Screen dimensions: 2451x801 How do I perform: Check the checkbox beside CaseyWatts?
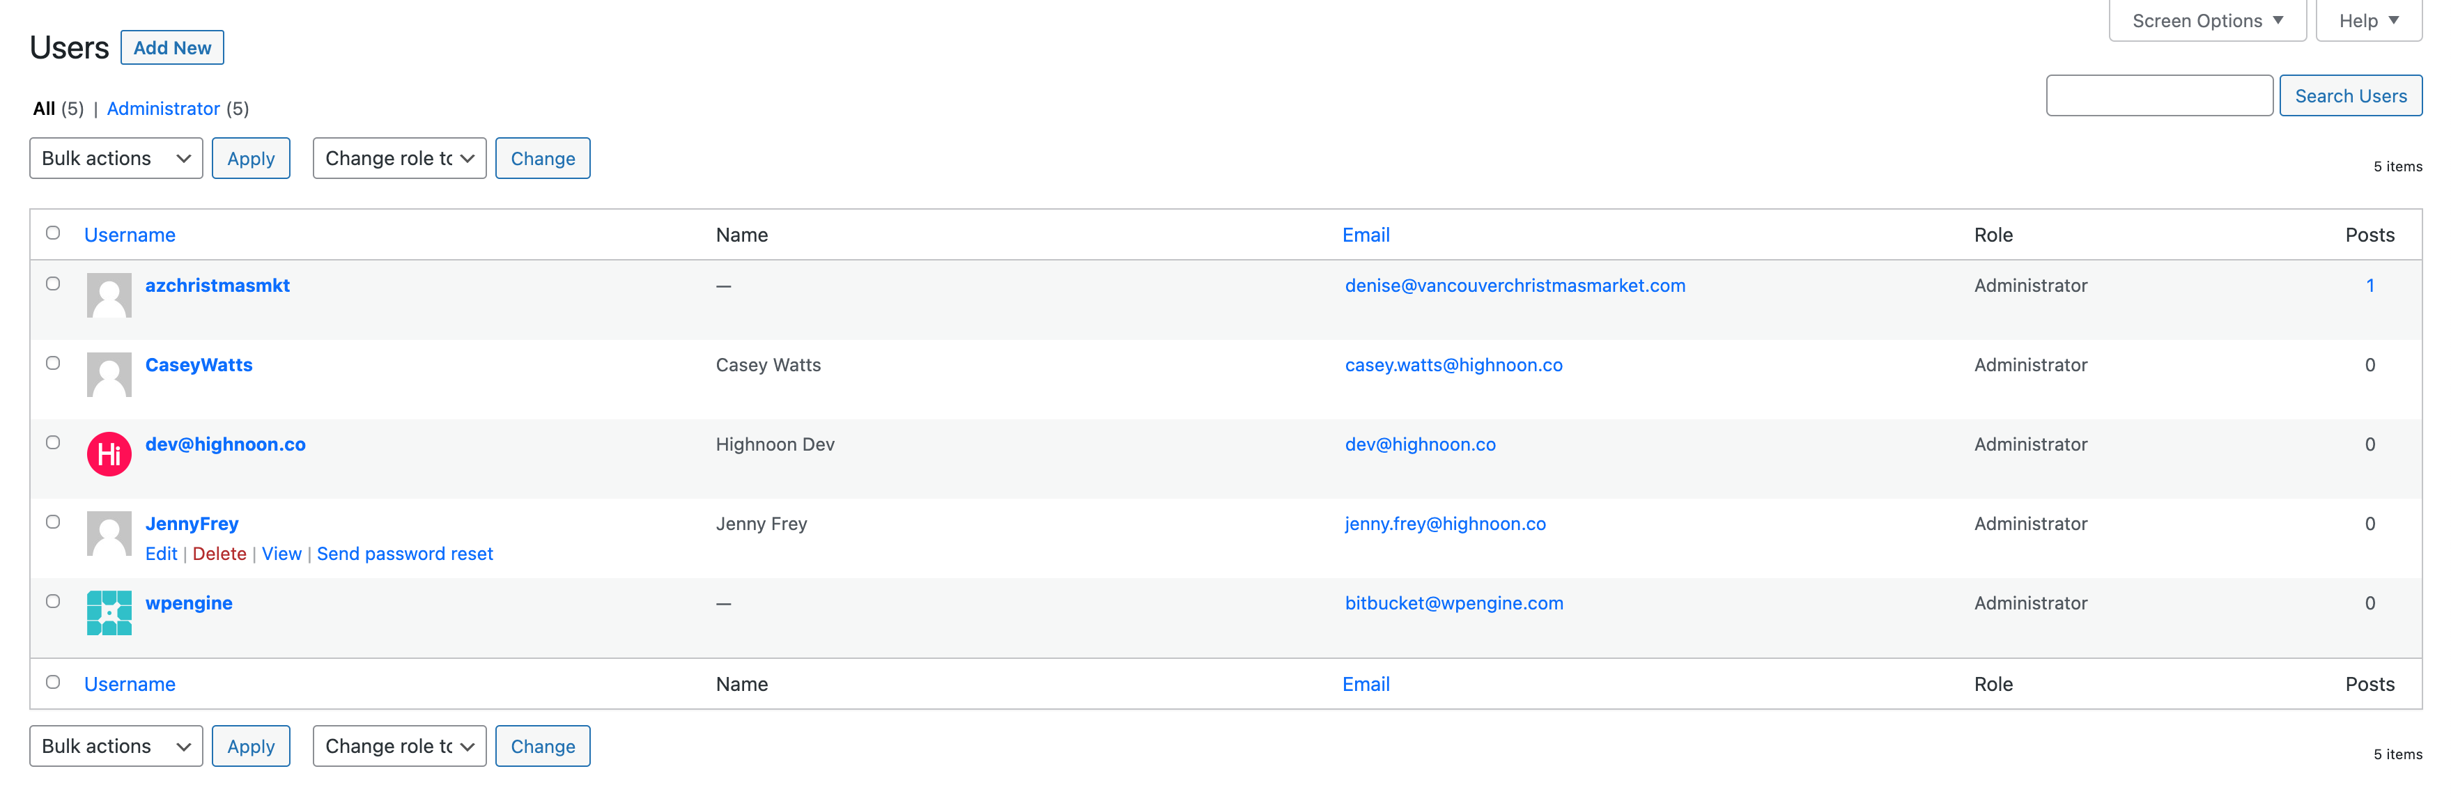click(x=52, y=362)
